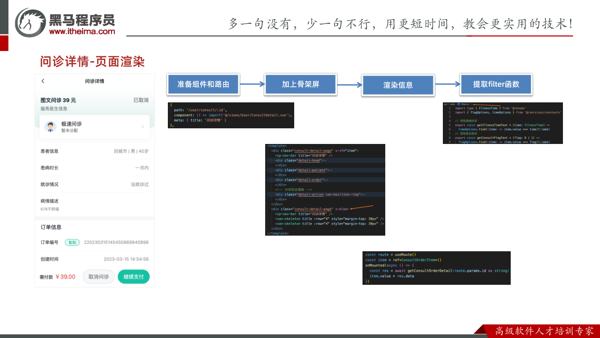Click the ¥39.00 price amount

click(66, 277)
